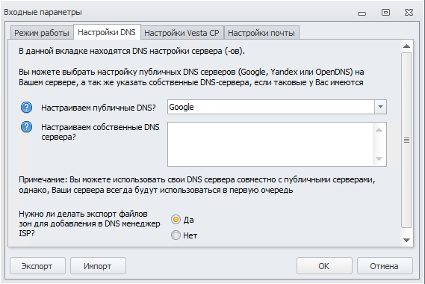Screen dimensions: 425x284
Task: Select the Настройки DNS tab
Action: point(107,32)
